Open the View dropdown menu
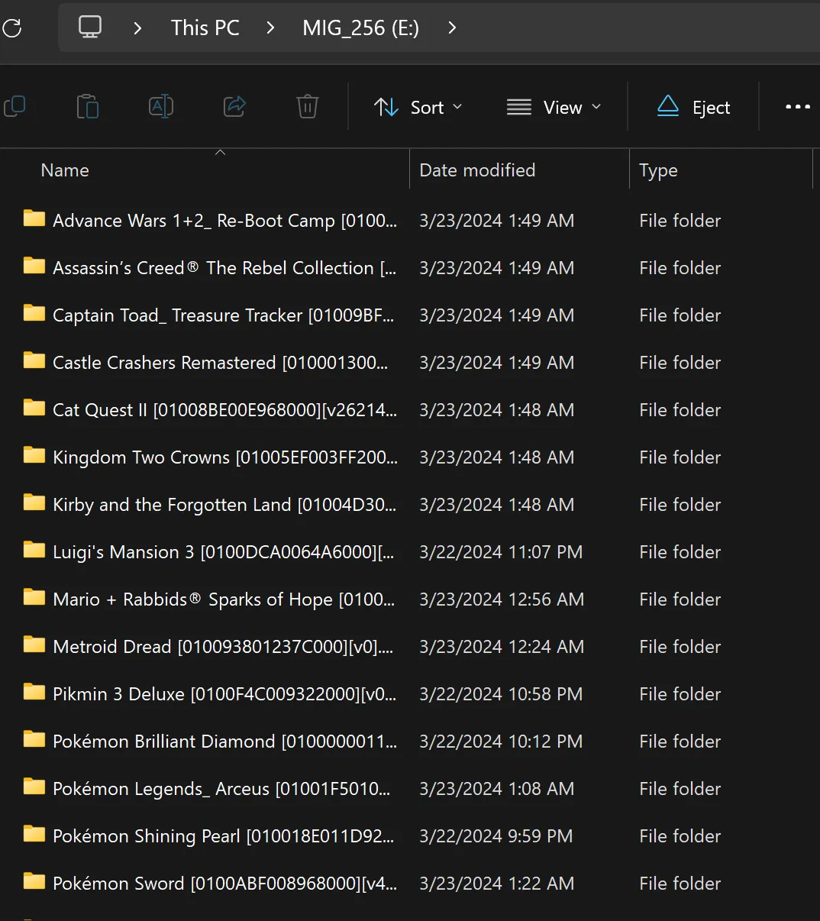The width and height of the screenshot is (820, 921). (x=554, y=108)
